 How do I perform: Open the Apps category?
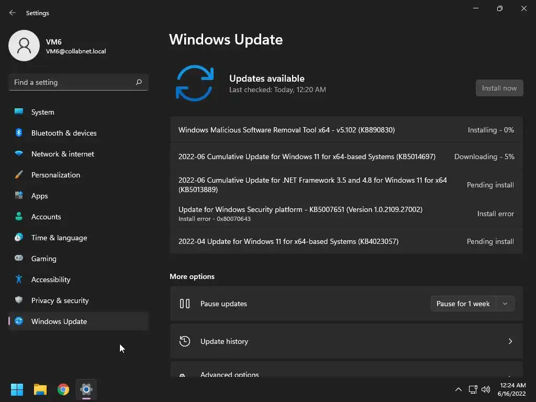click(79, 196)
